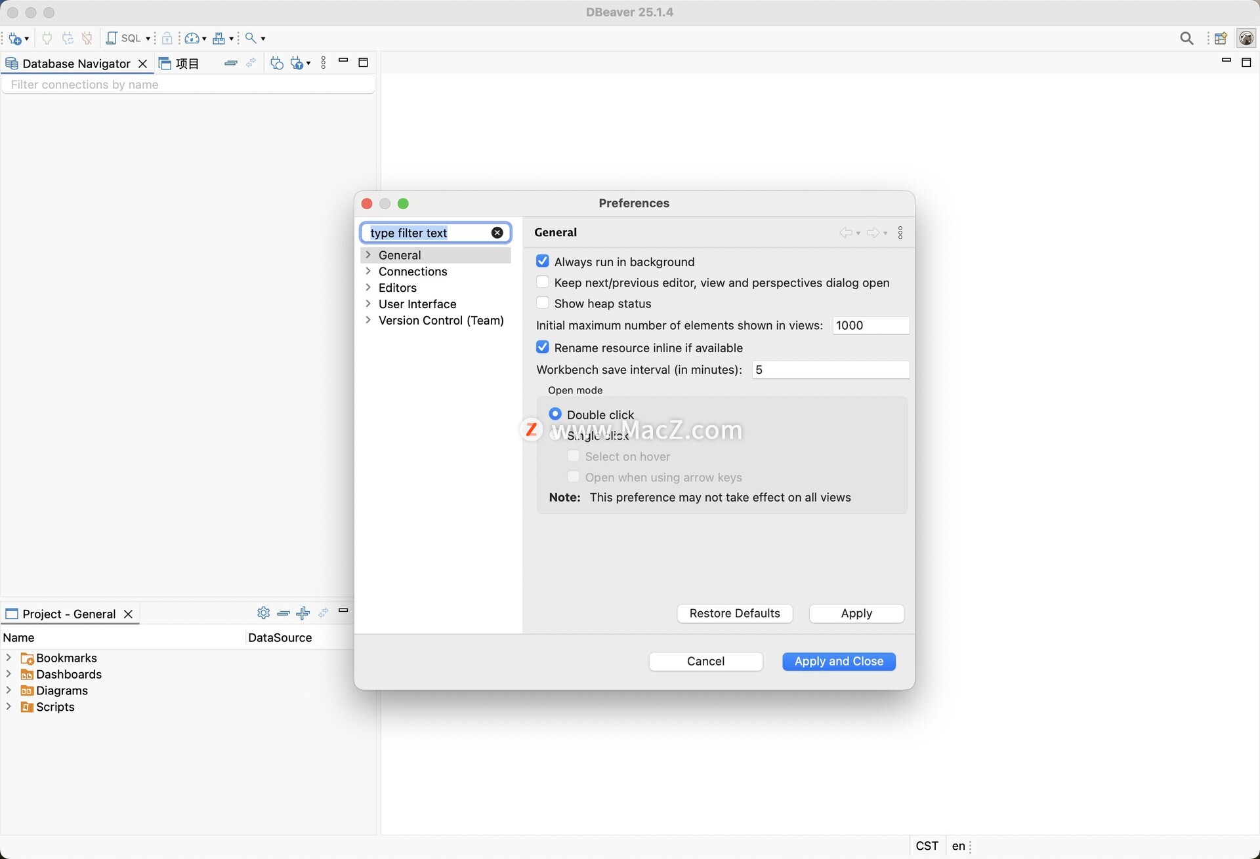Click Link with Editor in Project panel
Screen dimensions: 1260x859
click(323, 613)
